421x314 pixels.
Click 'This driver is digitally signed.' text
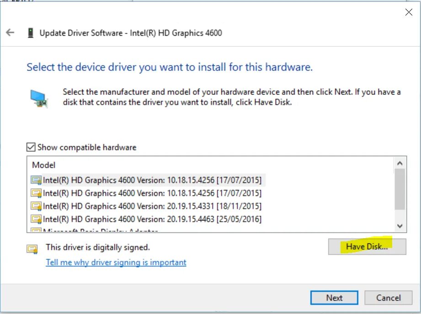coord(98,247)
